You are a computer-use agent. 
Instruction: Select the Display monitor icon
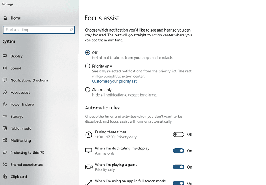[x=5, y=56]
